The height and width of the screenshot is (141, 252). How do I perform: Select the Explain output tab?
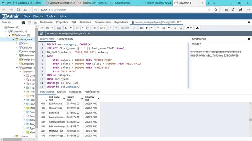coord(61,92)
